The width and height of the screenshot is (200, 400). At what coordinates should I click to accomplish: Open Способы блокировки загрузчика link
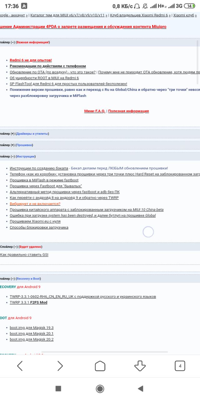[39, 227]
